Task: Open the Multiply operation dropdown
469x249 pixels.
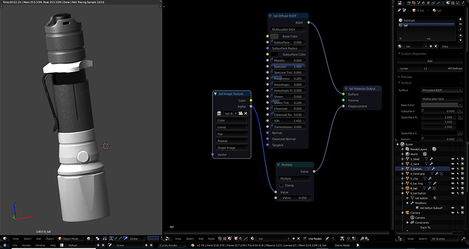Action: 294,178
